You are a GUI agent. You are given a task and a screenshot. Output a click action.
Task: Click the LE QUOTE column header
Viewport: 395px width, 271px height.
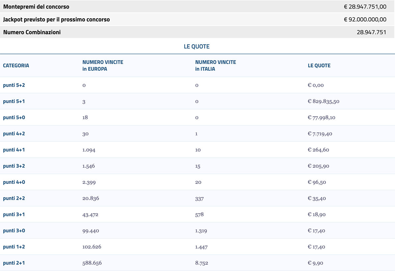click(x=318, y=65)
